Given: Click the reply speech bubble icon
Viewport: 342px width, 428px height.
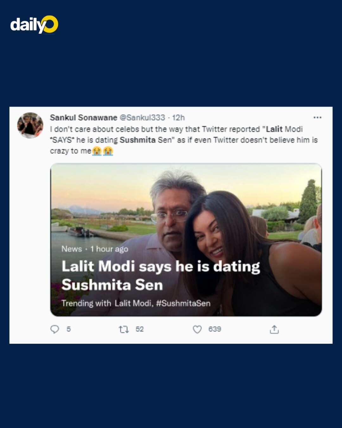Looking at the screenshot, I should [x=55, y=329].
